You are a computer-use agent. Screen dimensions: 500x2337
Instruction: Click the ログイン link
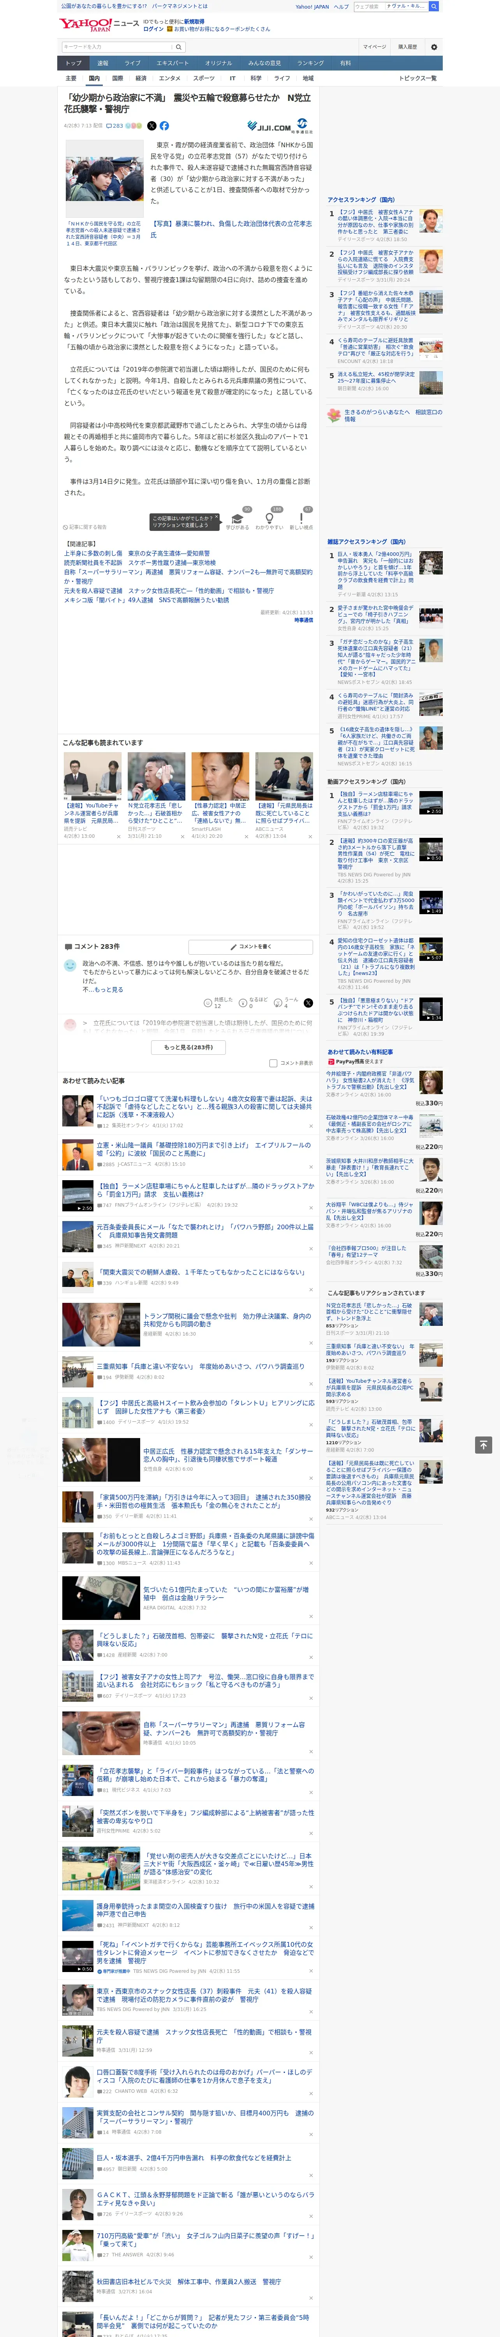point(153,29)
